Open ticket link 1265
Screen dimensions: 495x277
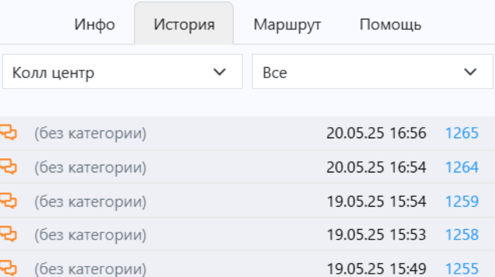pyautogui.click(x=462, y=133)
